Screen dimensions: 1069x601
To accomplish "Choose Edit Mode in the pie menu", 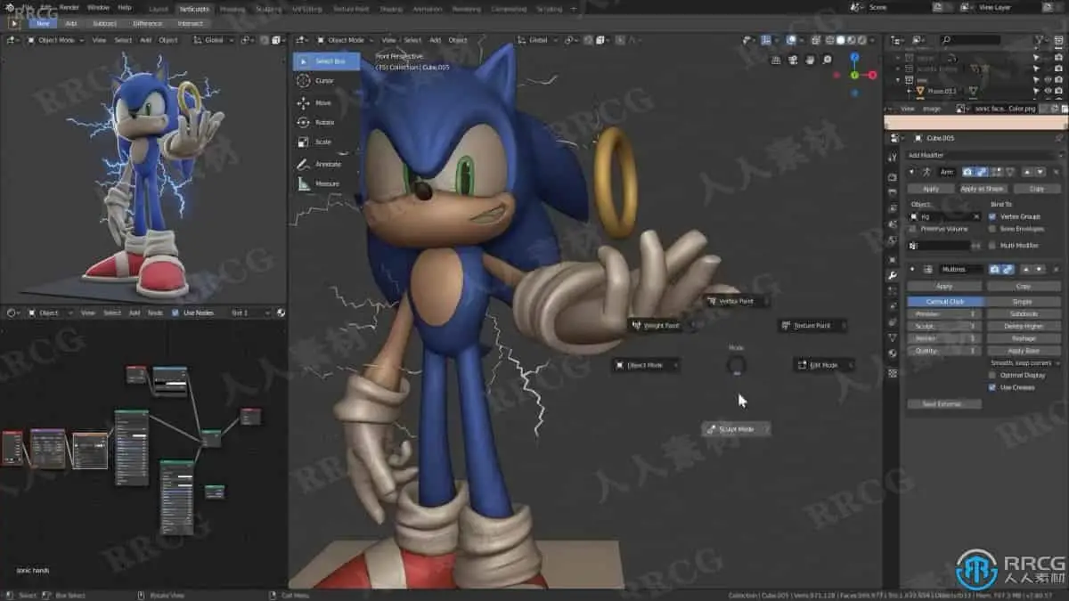I will click(824, 365).
